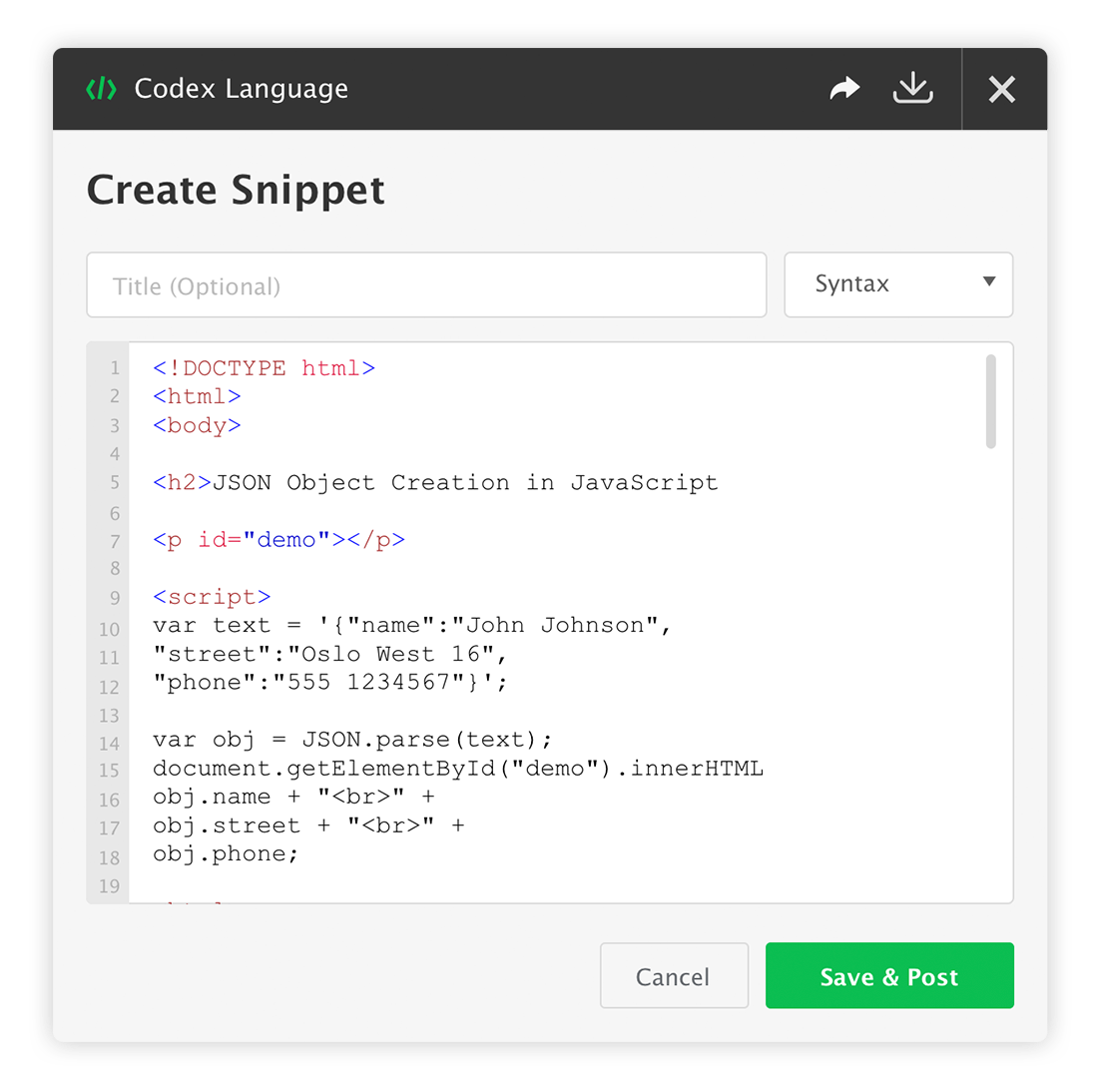Click the Codex Language title text
This screenshot has width=1100, height=1090.
(242, 89)
